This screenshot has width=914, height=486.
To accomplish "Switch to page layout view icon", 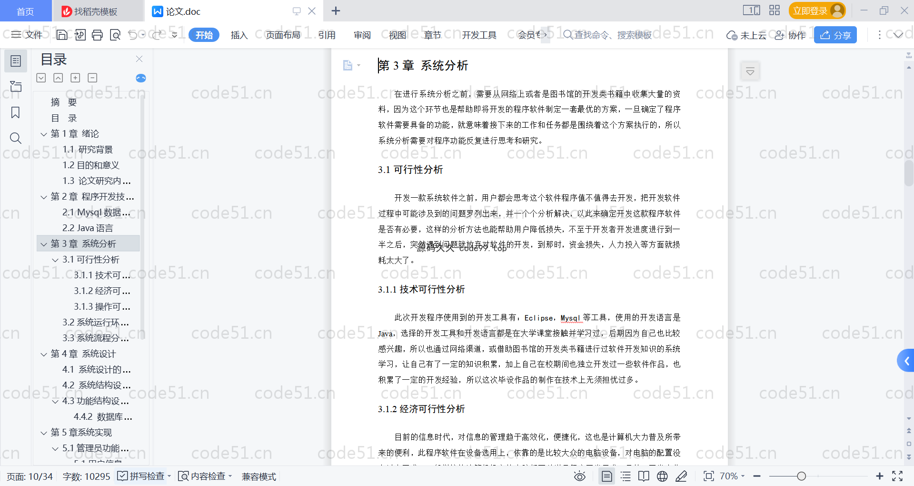I will [x=606, y=476].
